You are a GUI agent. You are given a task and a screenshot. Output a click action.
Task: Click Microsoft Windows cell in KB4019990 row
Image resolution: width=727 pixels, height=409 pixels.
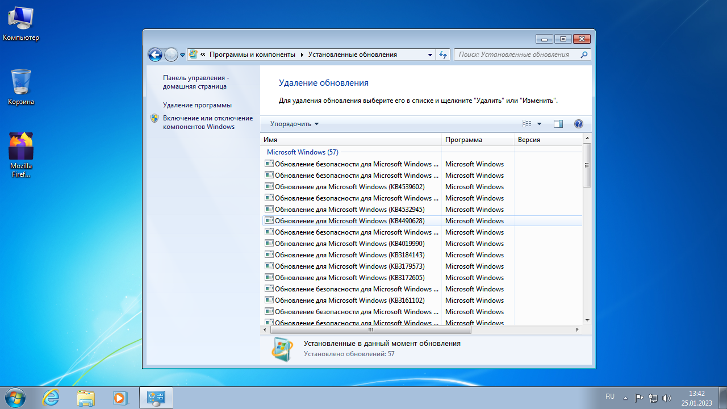tap(474, 244)
